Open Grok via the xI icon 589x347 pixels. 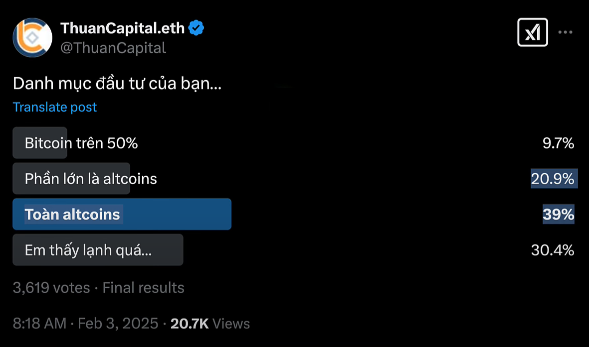pos(533,32)
